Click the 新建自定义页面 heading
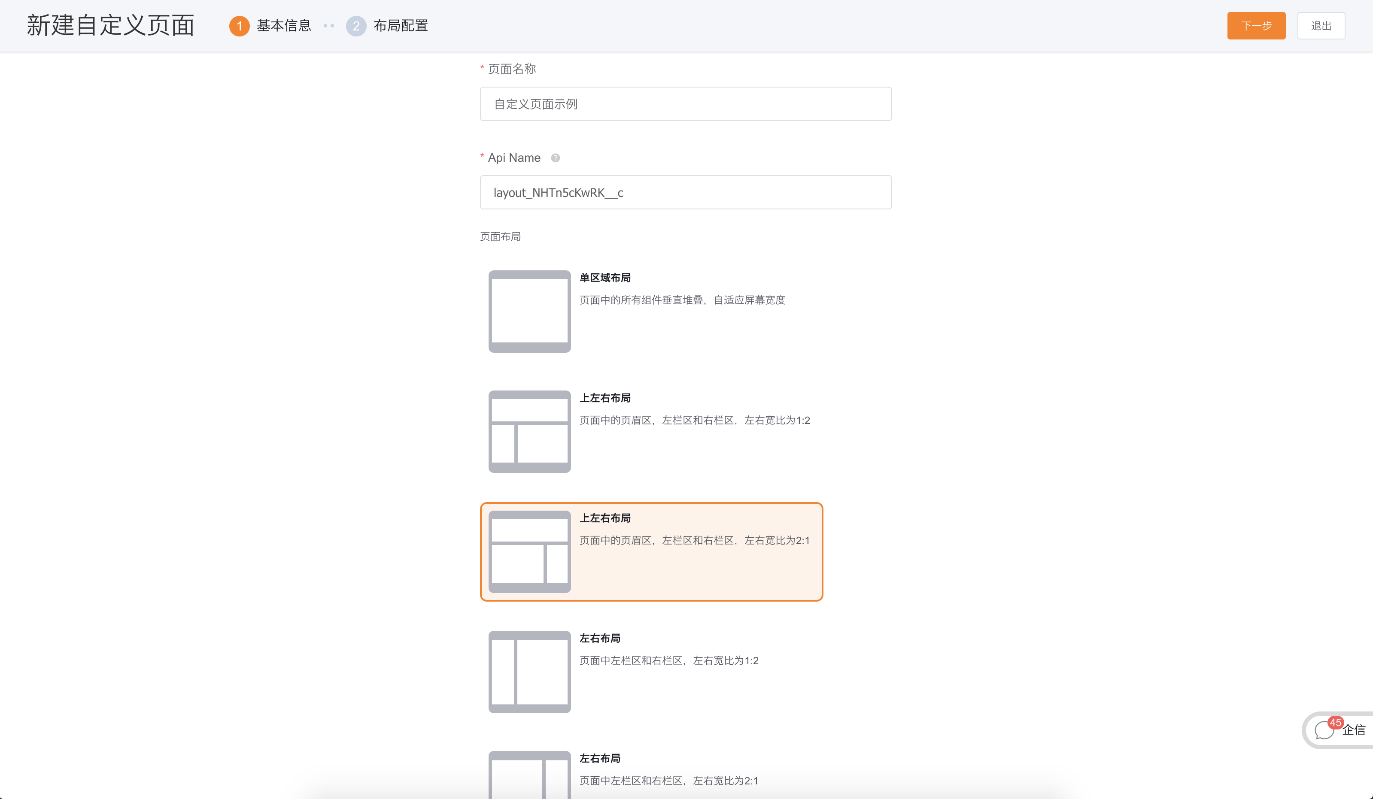Image resolution: width=1373 pixels, height=799 pixels. (x=111, y=25)
